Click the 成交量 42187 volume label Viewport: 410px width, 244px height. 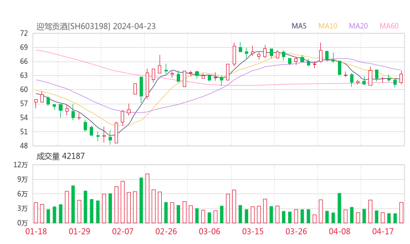click(x=60, y=156)
